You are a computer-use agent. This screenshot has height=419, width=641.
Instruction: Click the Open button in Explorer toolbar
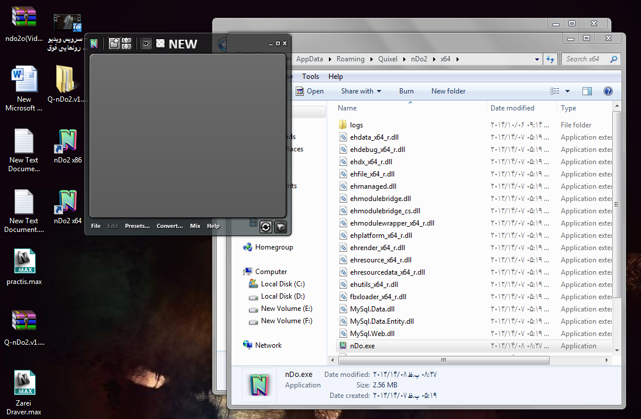point(310,91)
